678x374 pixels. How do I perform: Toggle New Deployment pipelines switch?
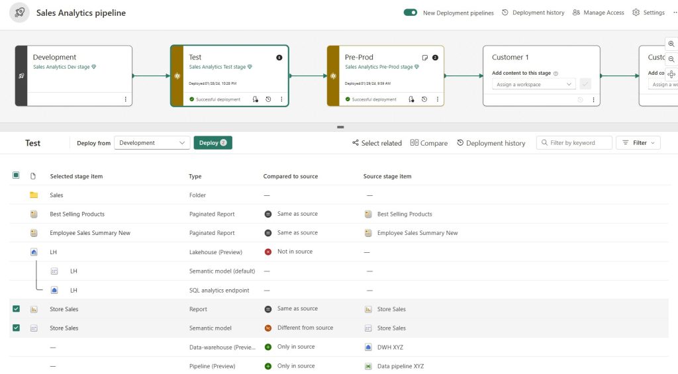pyautogui.click(x=411, y=13)
